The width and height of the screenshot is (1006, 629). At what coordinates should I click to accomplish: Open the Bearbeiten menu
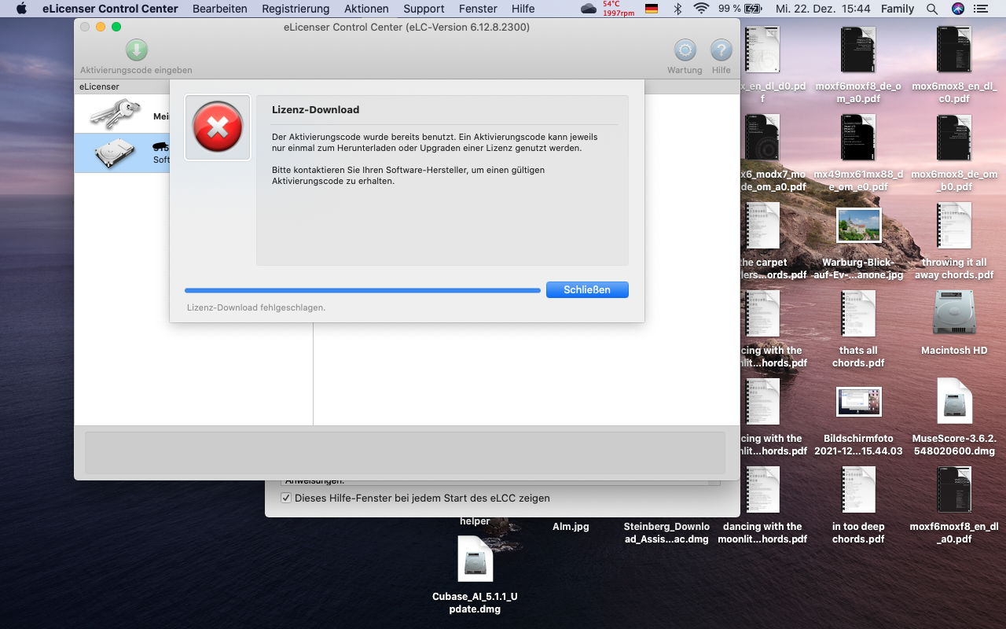[x=220, y=9]
